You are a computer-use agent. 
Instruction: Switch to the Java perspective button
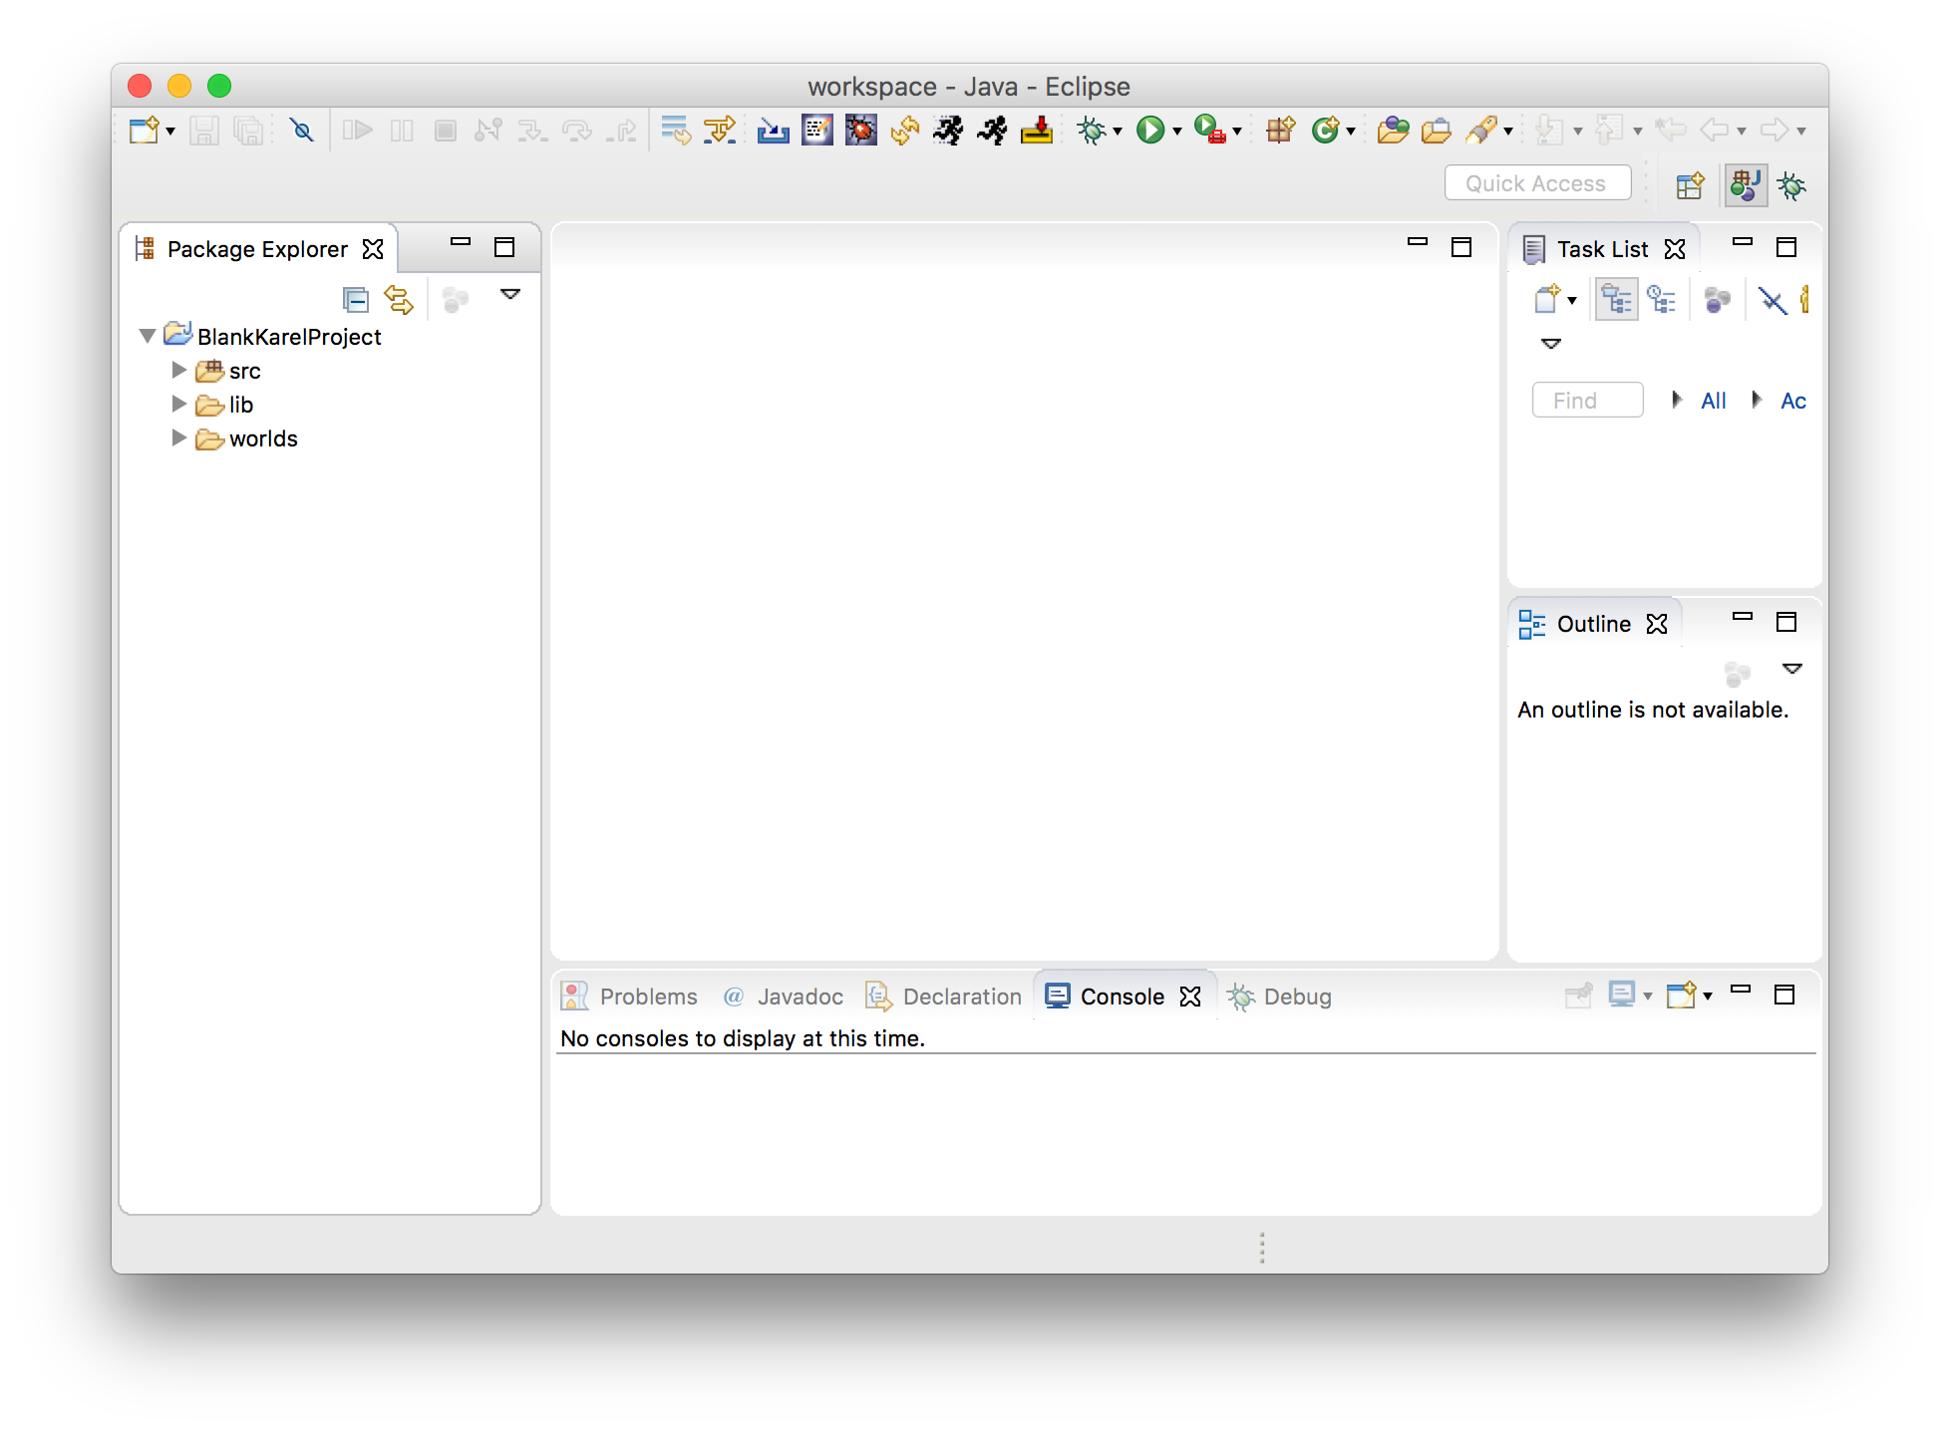tap(1746, 185)
